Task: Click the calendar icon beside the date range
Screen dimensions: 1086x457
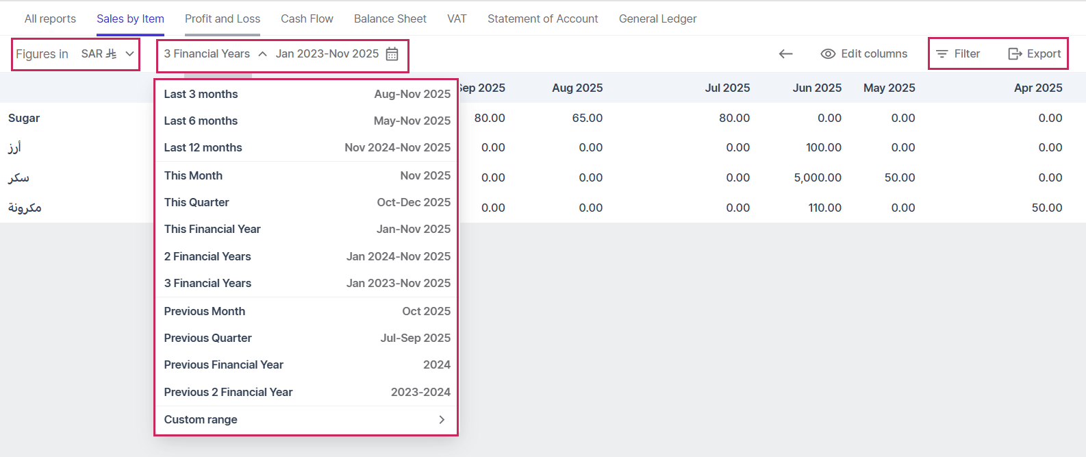Action: [x=392, y=54]
